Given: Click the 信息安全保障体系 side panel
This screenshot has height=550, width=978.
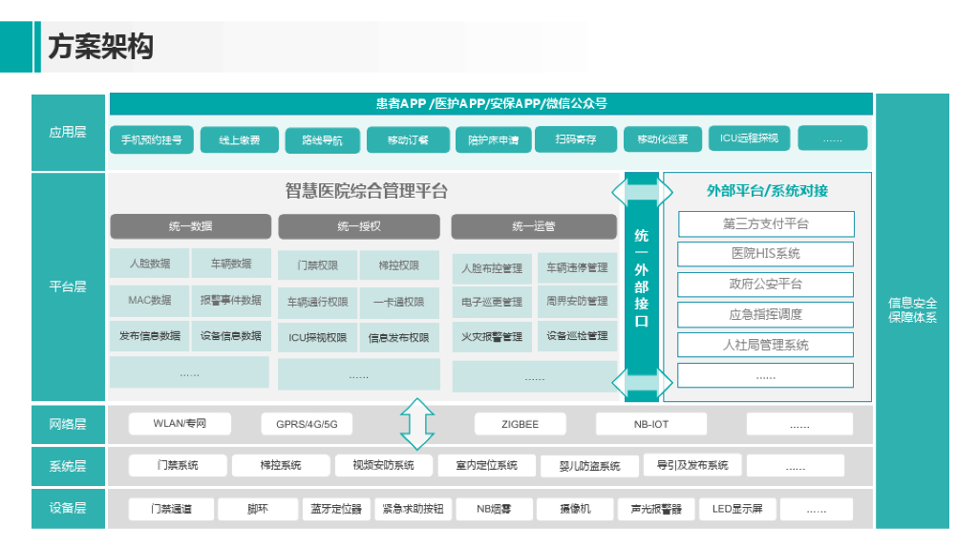Looking at the screenshot, I should point(912,310).
